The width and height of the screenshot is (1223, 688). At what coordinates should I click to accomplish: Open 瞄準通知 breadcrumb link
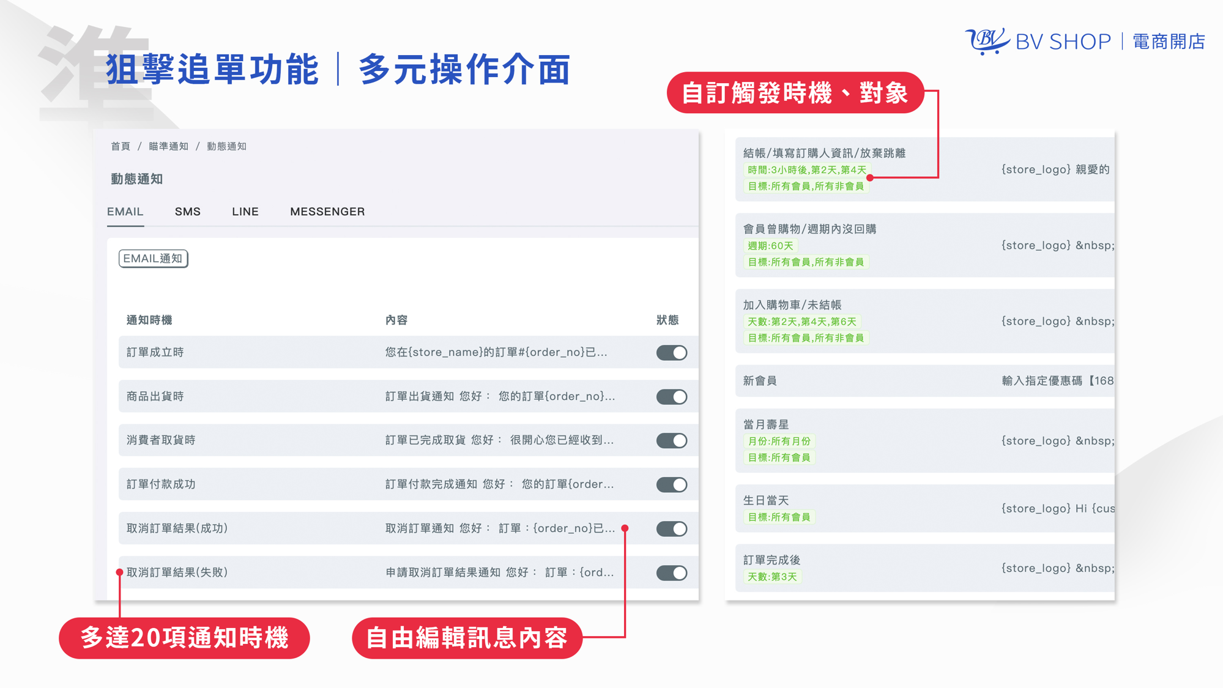tap(169, 147)
